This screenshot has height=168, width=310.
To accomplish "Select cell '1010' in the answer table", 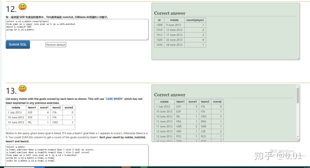I will (x=159, y=30).
